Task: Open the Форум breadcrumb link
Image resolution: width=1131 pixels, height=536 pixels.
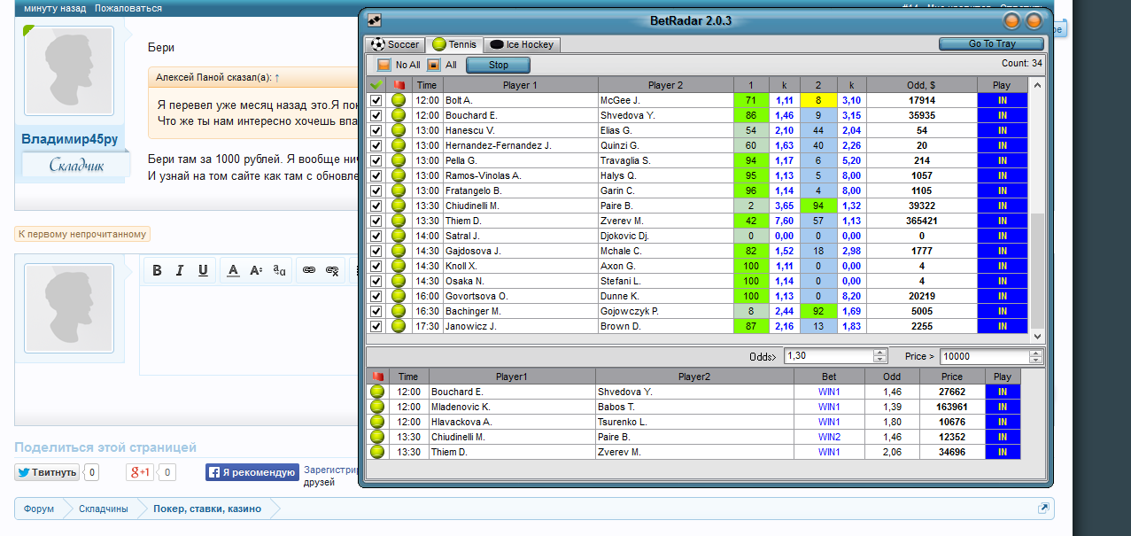Action: click(x=39, y=509)
